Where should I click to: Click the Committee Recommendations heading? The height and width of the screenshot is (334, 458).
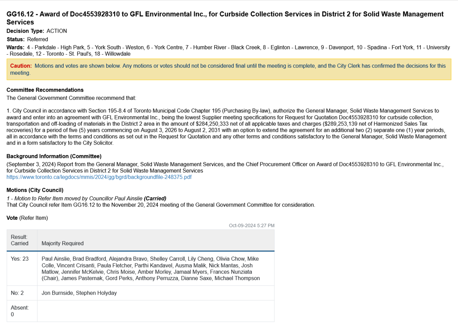[x=45, y=90]
